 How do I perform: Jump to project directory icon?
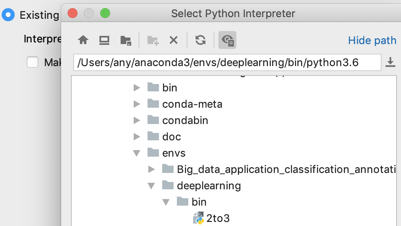pos(126,40)
